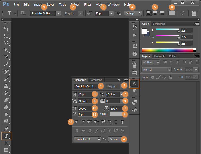Select the Rectangular Marquee tool
The image size is (201, 154).
point(6,36)
